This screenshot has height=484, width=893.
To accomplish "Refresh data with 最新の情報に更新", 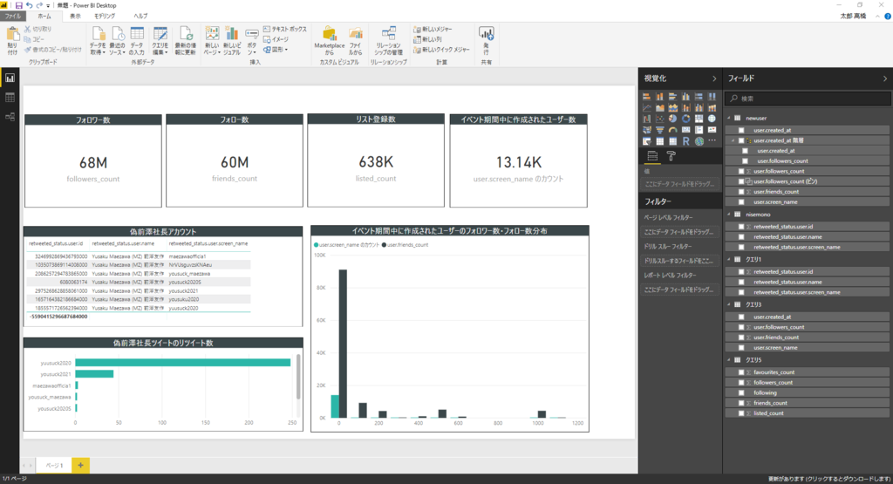I will pos(185,40).
